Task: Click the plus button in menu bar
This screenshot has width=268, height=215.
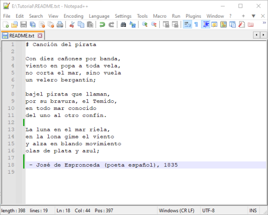Action: [x=243, y=16]
